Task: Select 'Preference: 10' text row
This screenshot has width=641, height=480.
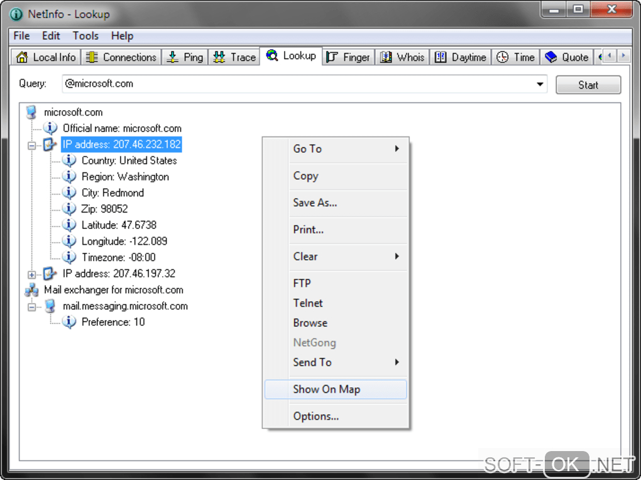Action: click(x=113, y=322)
